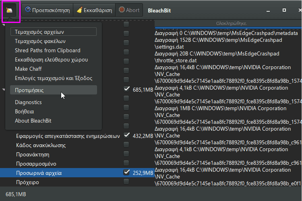This screenshot has height=201, width=302.
Task: Select the Προσαρμοσμένο tree row
Action: tap(77, 164)
